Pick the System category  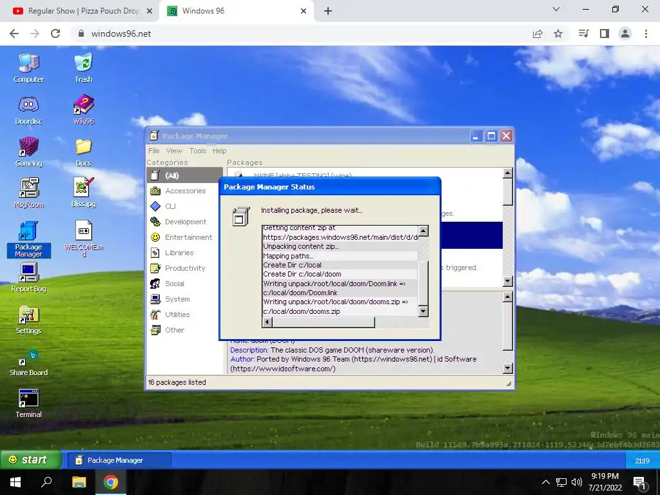(x=184, y=299)
